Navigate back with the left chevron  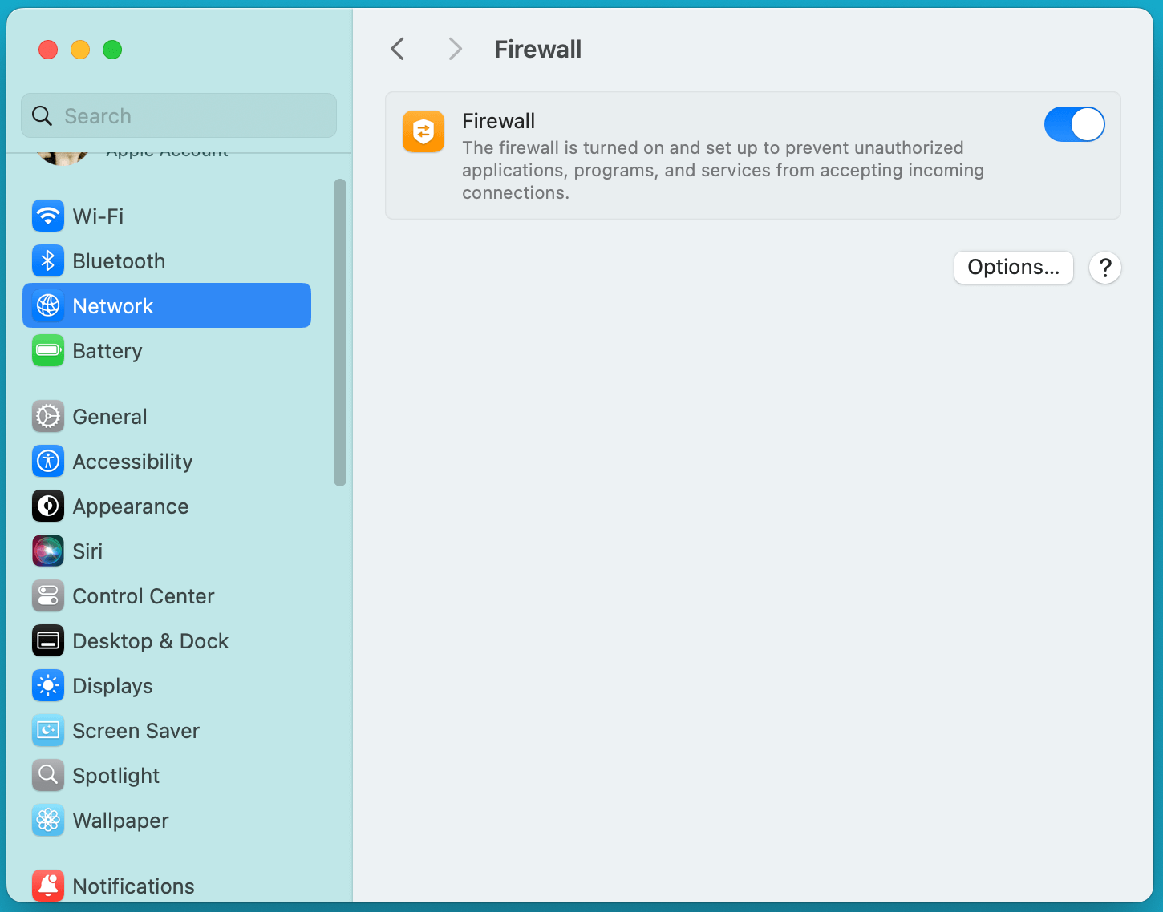pyautogui.click(x=397, y=49)
